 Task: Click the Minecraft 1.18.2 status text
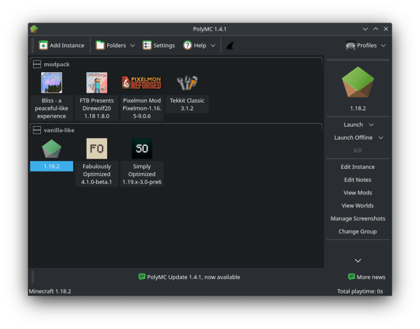click(50, 291)
